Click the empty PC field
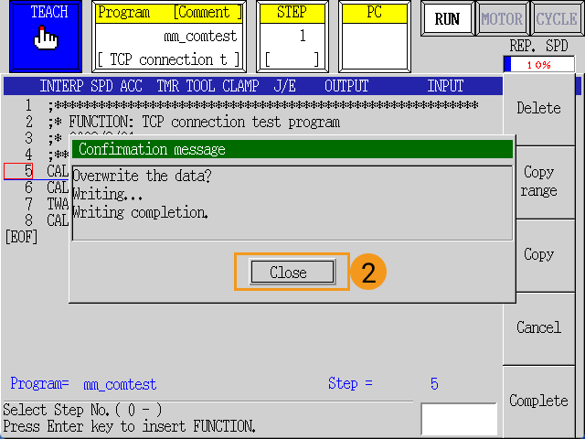Screen dimensions: 585x439 (x=374, y=46)
